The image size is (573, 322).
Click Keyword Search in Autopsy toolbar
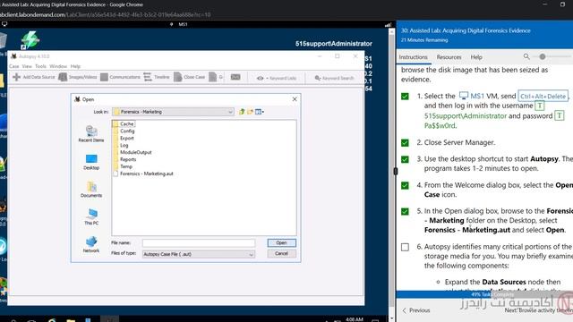coord(334,78)
